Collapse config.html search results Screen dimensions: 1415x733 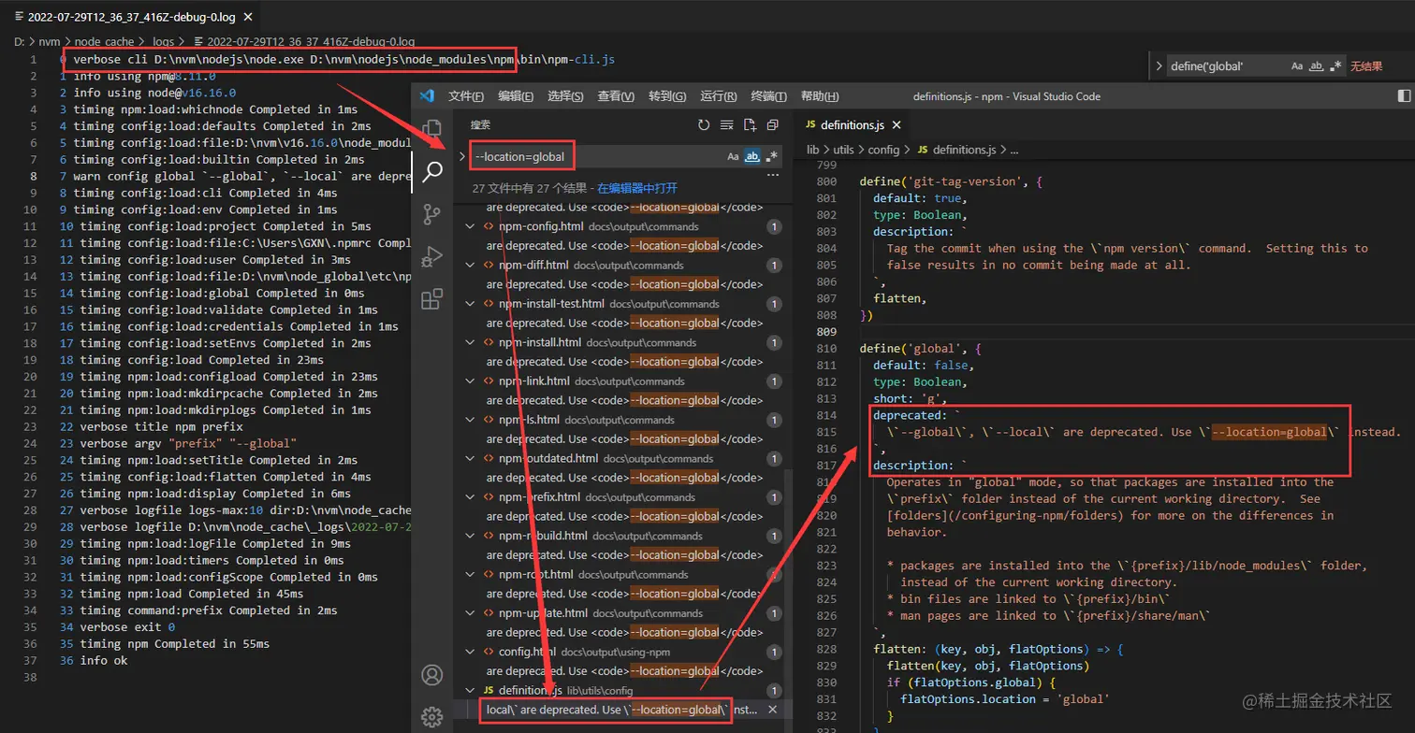pyautogui.click(x=471, y=652)
